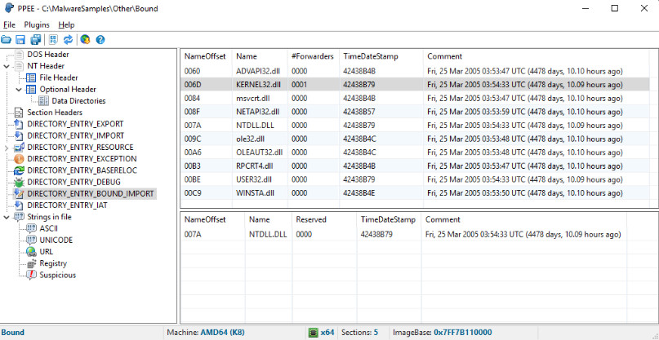659x340 pixels.
Task: Click the document report toolbar icon
Action: pos(53,40)
